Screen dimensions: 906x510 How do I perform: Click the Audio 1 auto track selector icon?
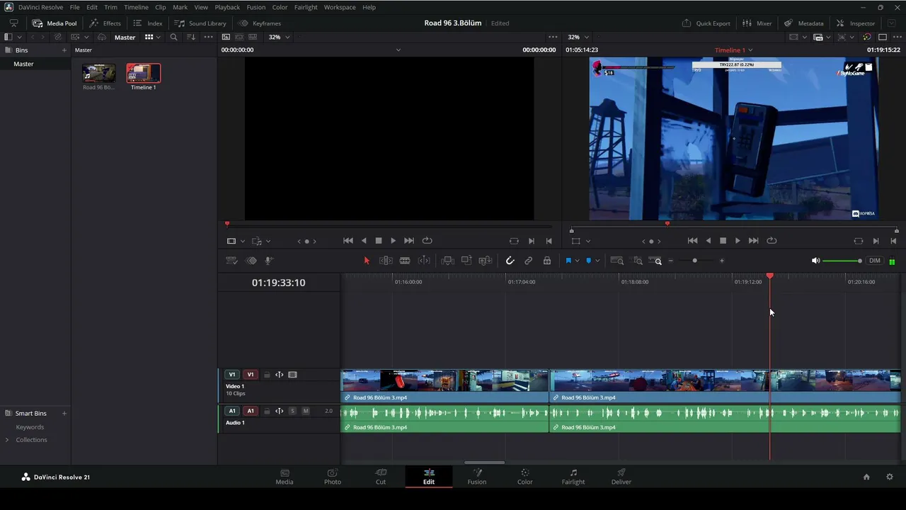[279, 411]
